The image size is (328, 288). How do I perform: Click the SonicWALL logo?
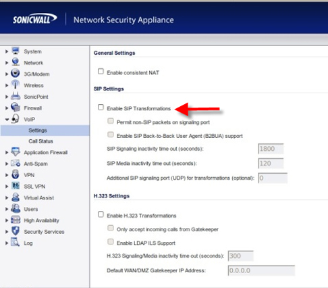34,19
